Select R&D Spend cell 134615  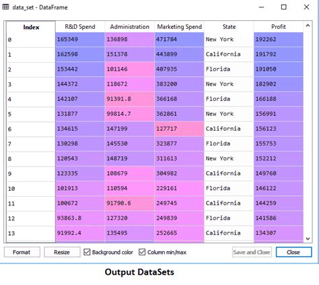(x=80, y=129)
